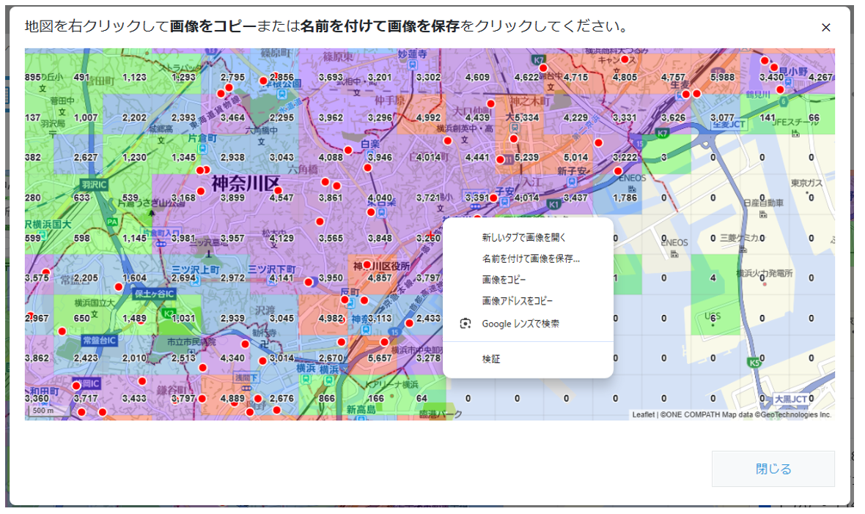This screenshot has width=865, height=514.
Task: Click the grid cell value 1,786
Action: click(625, 197)
